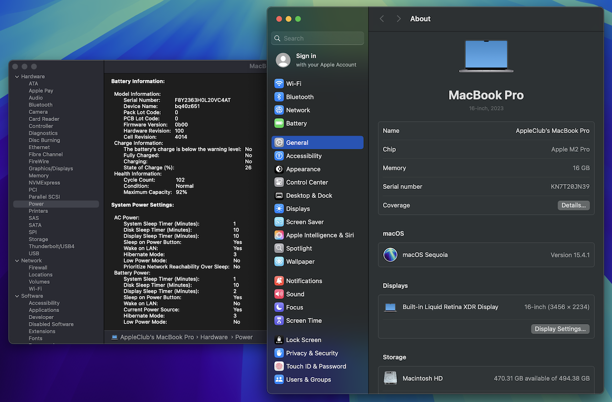The height and width of the screenshot is (402, 612).
Task: Go forward using the forward chevron in About
Action: pyautogui.click(x=398, y=19)
